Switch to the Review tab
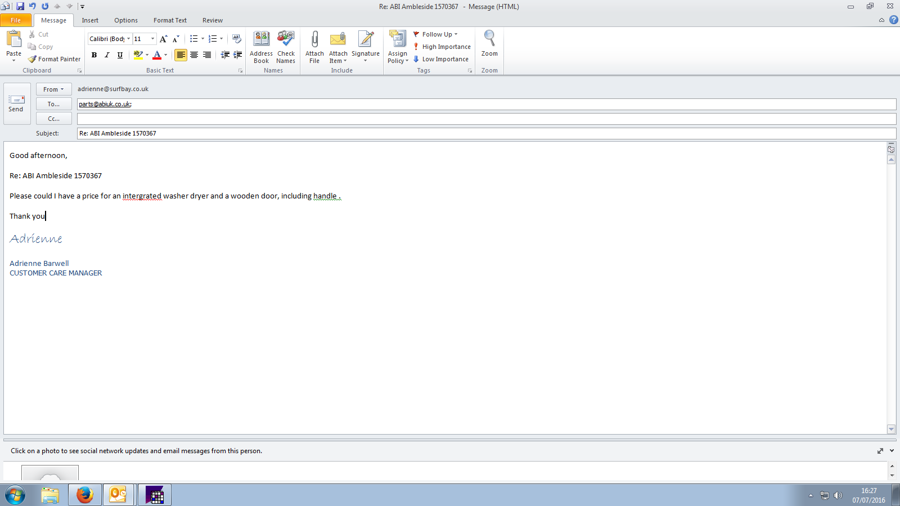900x506 pixels. (213, 20)
